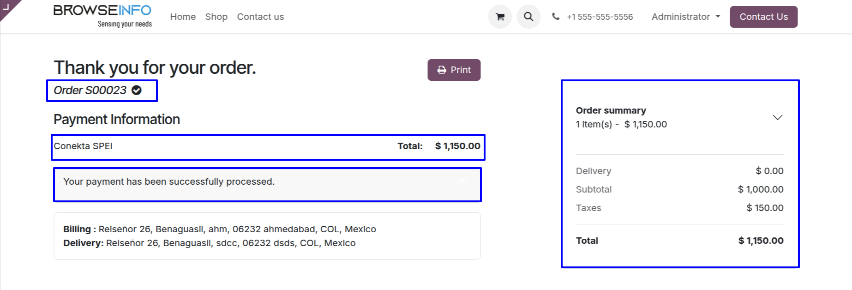The width and height of the screenshot is (852, 290).
Task: Click the Billing address line
Action: point(220,230)
